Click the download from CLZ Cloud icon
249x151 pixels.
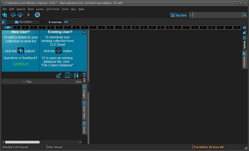(20, 15)
